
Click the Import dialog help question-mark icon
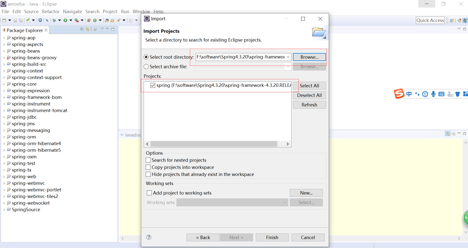[149, 237]
